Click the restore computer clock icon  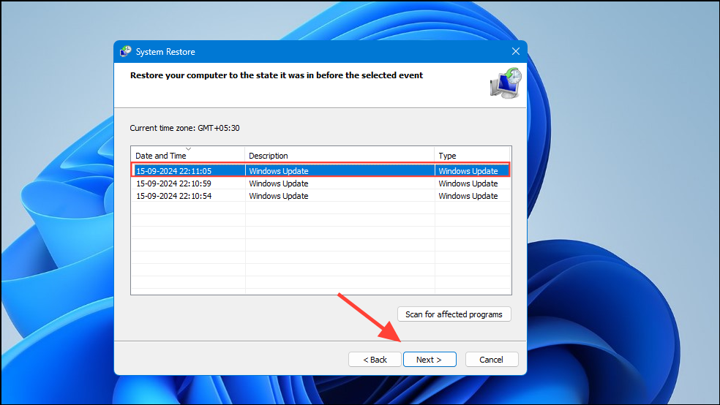point(505,83)
